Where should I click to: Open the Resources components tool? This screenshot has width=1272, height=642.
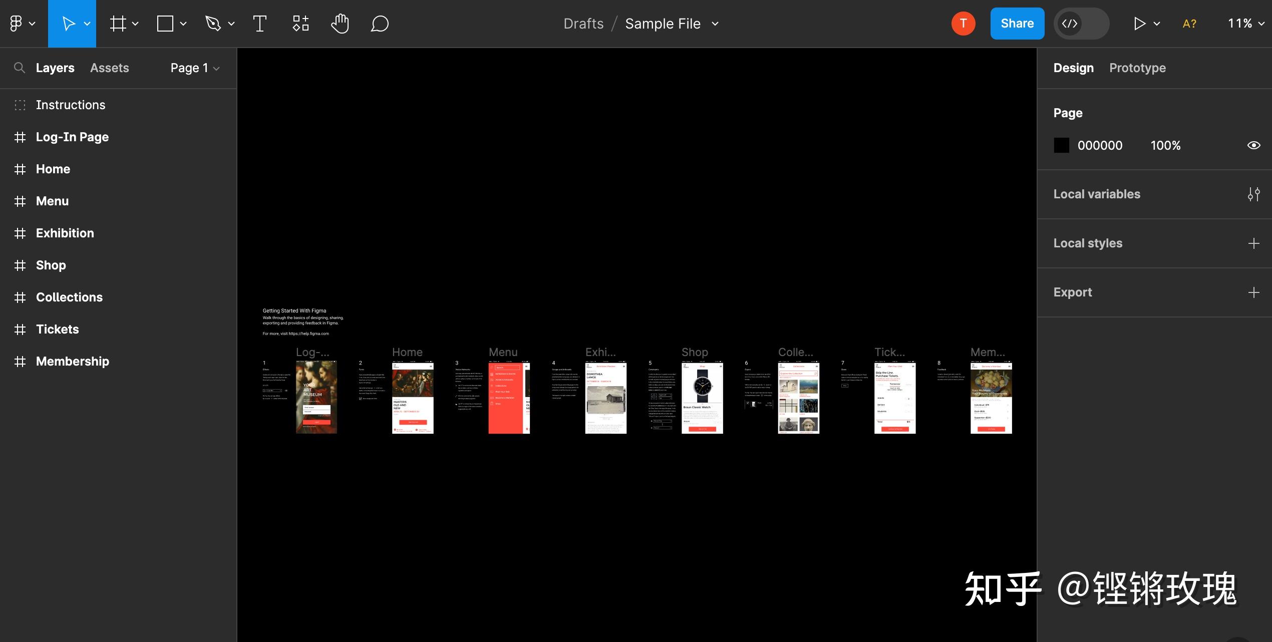coord(300,24)
